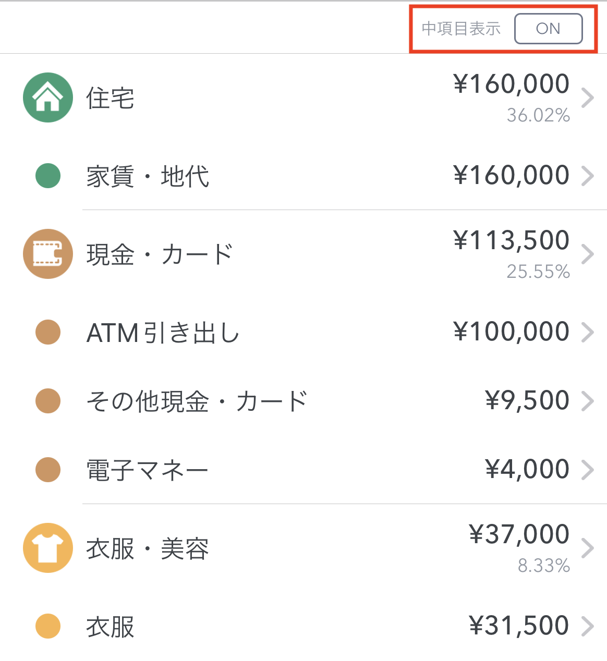This screenshot has width=607, height=661.
Task: Select the 電子マネー subcategory label
Action: (x=147, y=470)
